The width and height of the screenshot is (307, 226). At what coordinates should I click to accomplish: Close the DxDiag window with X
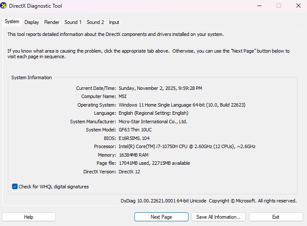pos(298,6)
